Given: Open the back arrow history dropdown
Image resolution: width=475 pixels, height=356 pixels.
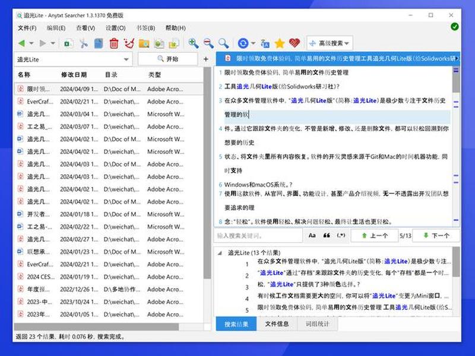Looking at the screenshot, I should [31, 43].
